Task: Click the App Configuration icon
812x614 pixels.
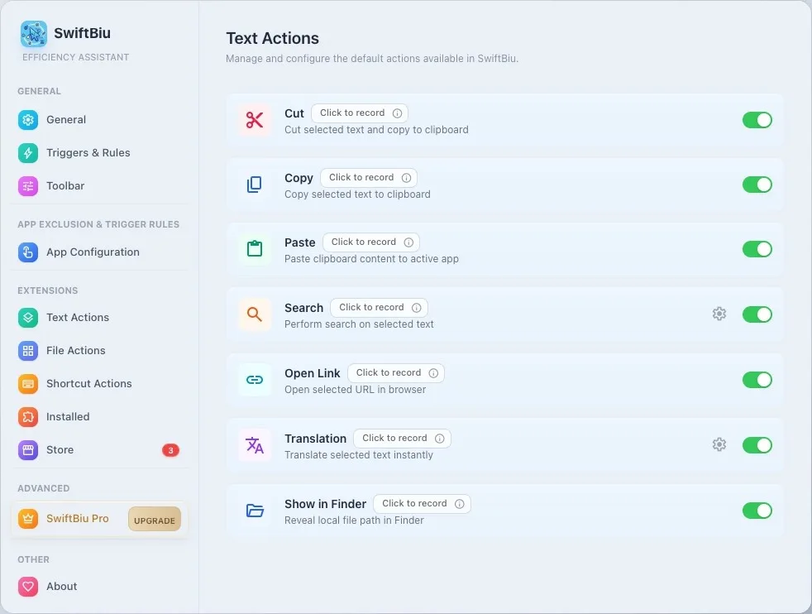Action: (28, 252)
